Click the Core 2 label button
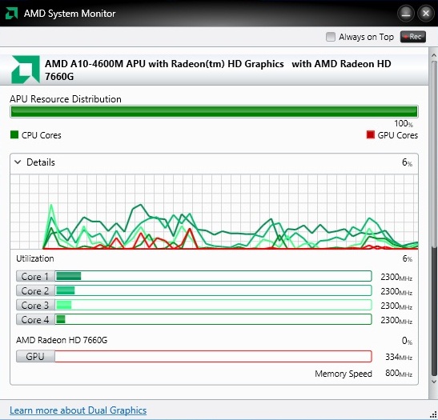This screenshot has height=420, width=438. coord(35,290)
